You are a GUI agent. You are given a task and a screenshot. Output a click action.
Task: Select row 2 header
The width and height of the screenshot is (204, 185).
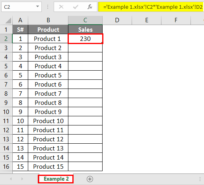[6, 39]
